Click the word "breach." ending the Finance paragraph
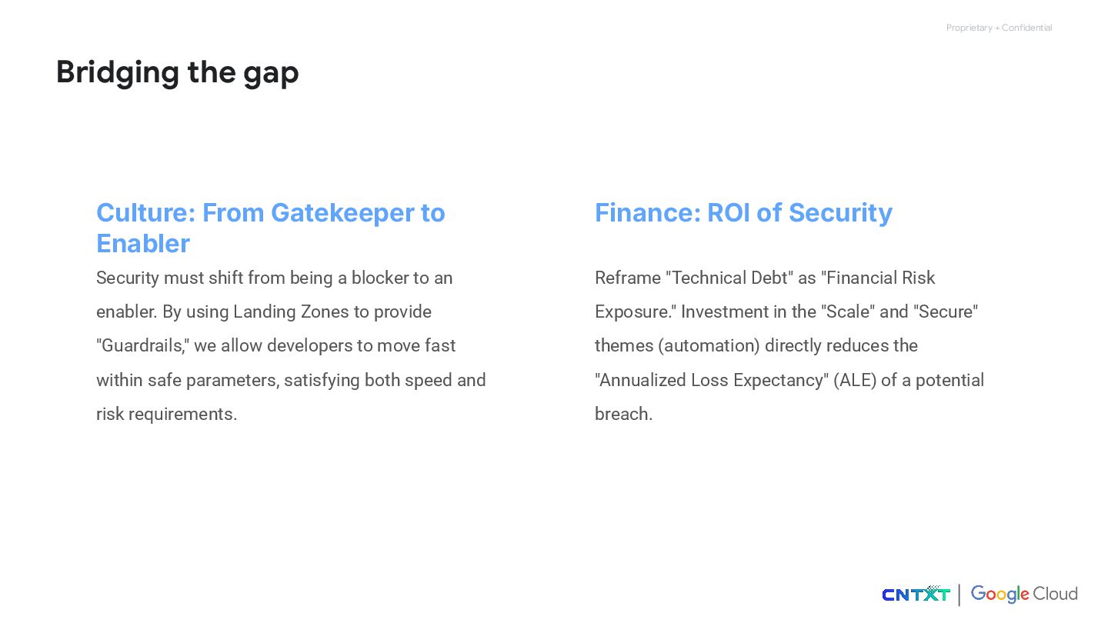This screenshot has height=623, width=1108. (x=623, y=414)
